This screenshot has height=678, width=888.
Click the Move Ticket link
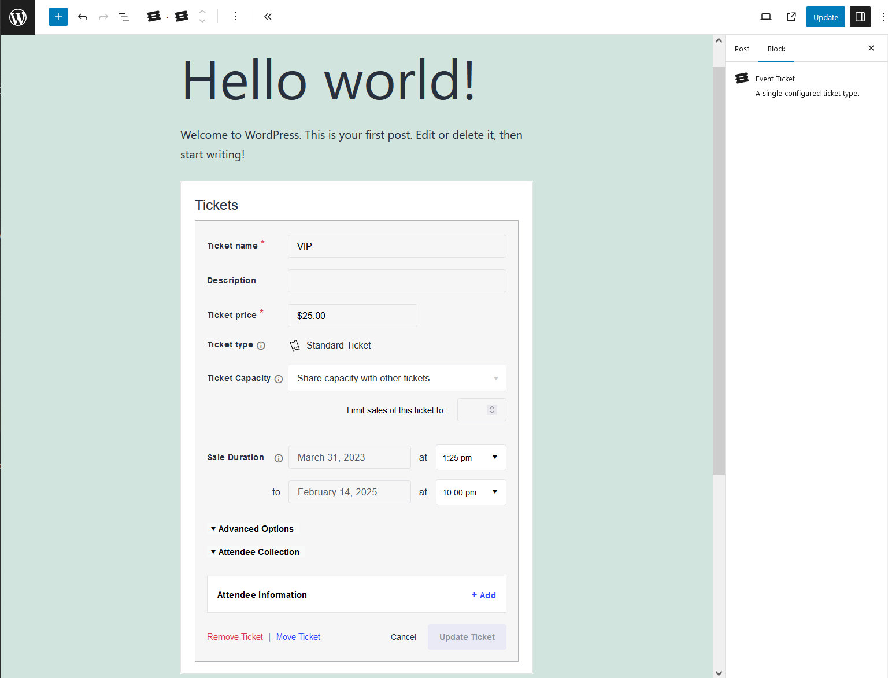click(298, 637)
